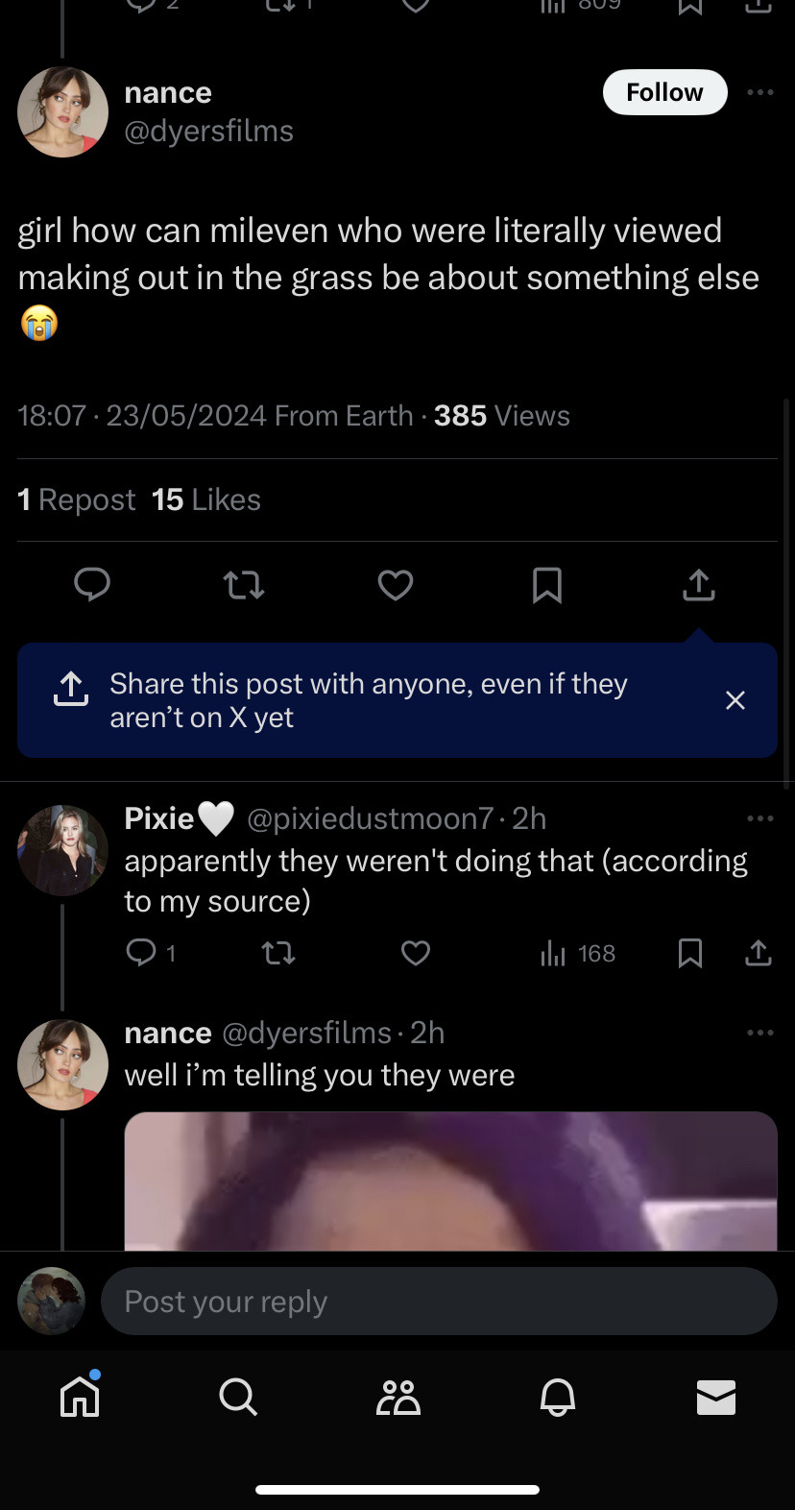Type in the Post your reply field
The height and width of the screenshot is (1510, 795).
pos(438,1302)
